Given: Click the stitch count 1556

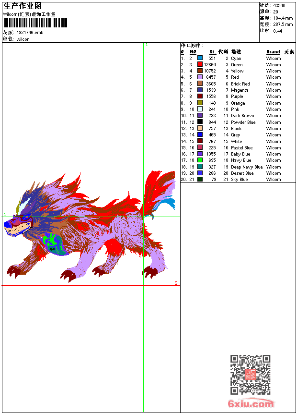Looking at the screenshot, I should 211,97.
